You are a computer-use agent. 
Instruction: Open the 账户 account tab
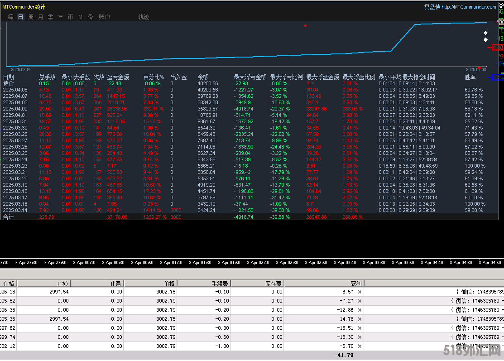coord(104,17)
